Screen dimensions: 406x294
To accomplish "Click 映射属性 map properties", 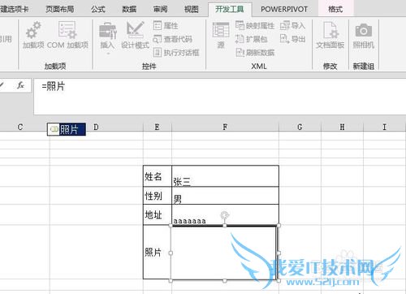I will click(255, 25).
